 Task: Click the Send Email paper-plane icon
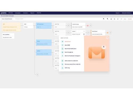coord(63,42)
